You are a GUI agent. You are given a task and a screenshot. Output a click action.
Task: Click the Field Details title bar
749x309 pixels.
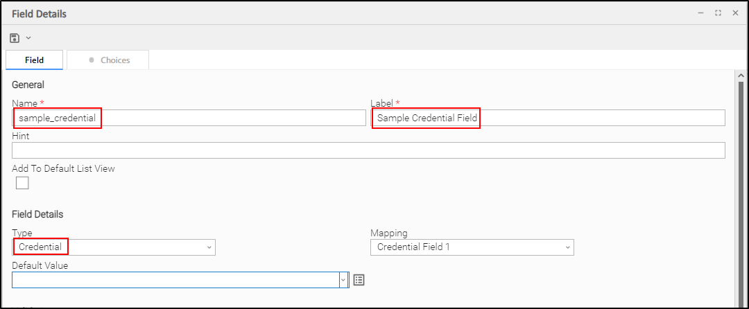tap(347, 13)
